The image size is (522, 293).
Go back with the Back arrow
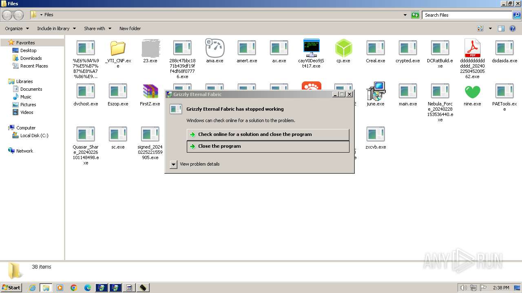7,15
